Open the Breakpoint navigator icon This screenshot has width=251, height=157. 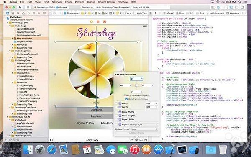click(39, 13)
